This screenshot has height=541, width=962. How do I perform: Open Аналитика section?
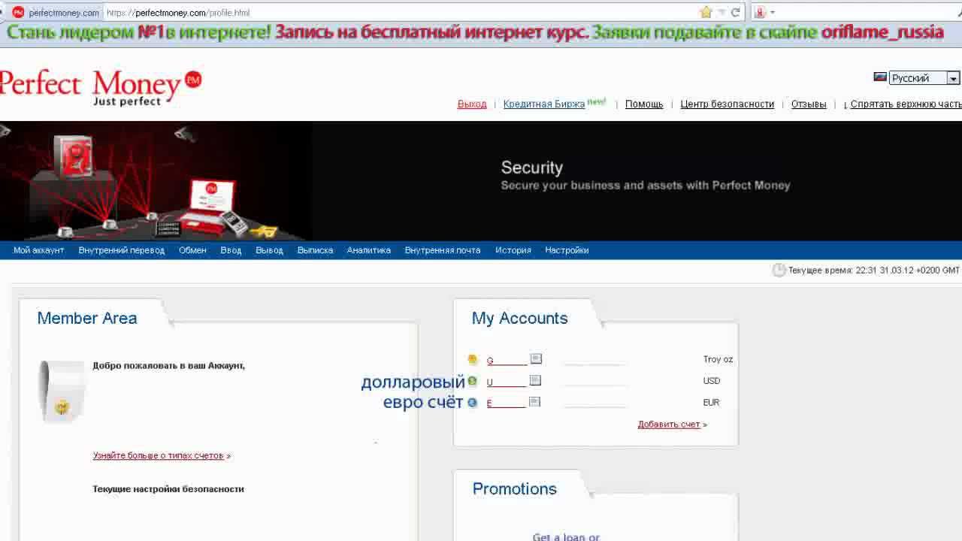point(368,250)
